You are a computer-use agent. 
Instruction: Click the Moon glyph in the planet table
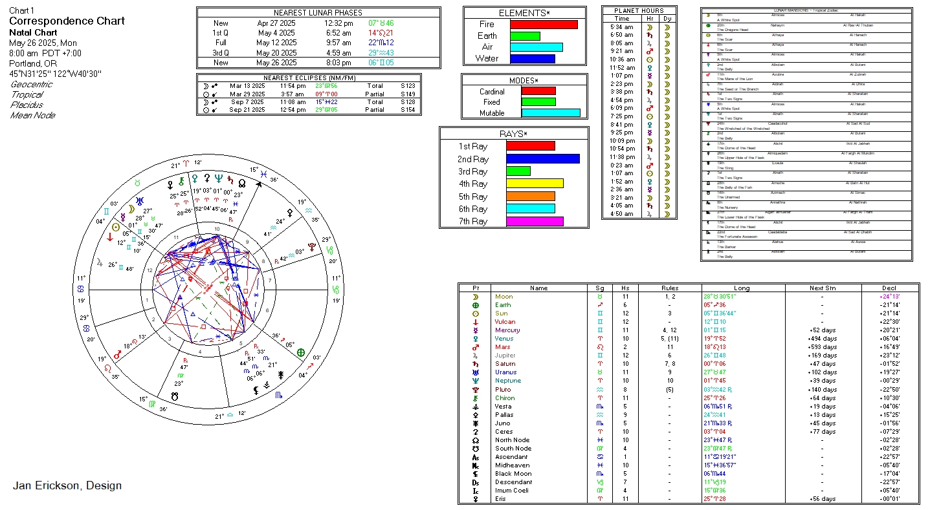tap(476, 297)
